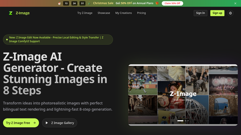Click the arrow on Try Z Image Free

click(34, 123)
